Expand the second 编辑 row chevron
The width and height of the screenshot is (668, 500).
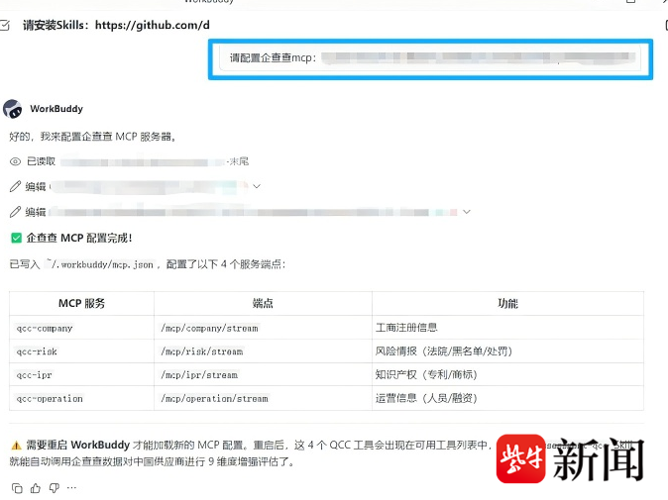pos(467,211)
